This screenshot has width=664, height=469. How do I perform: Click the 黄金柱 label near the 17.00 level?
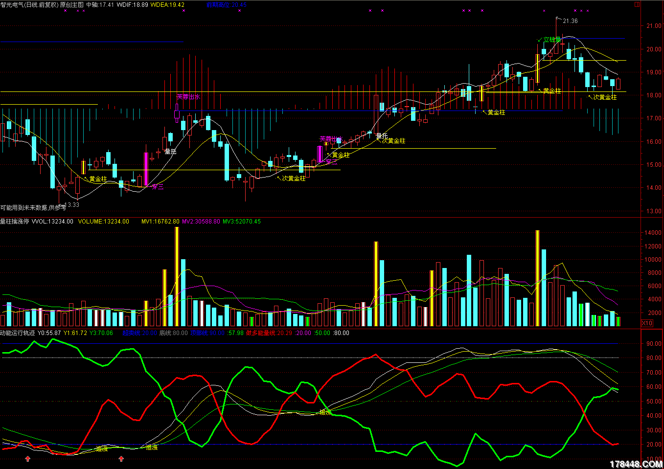pos(496,112)
